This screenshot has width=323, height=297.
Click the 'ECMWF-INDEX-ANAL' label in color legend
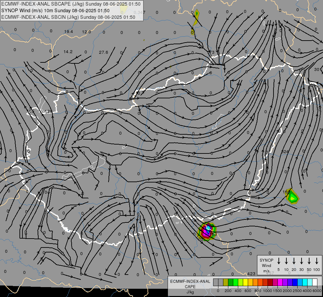pyautogui.click(x=190, y=281)
